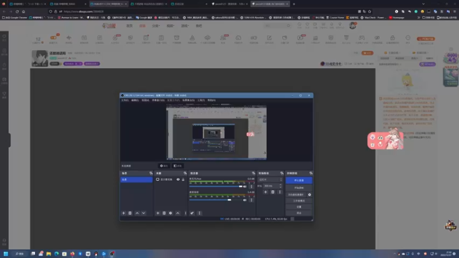Select the highlighted scene in Scenes list
The image size is (459, 258).
coord(137,179)
